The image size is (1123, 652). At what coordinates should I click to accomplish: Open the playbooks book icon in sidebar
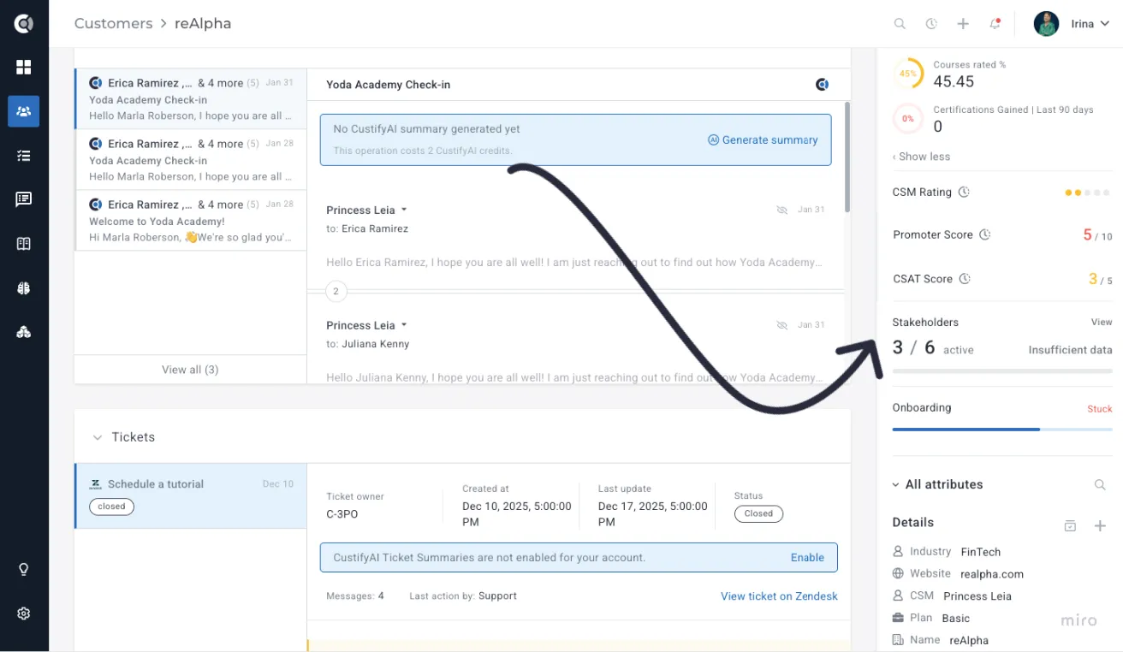click(24, 244)
